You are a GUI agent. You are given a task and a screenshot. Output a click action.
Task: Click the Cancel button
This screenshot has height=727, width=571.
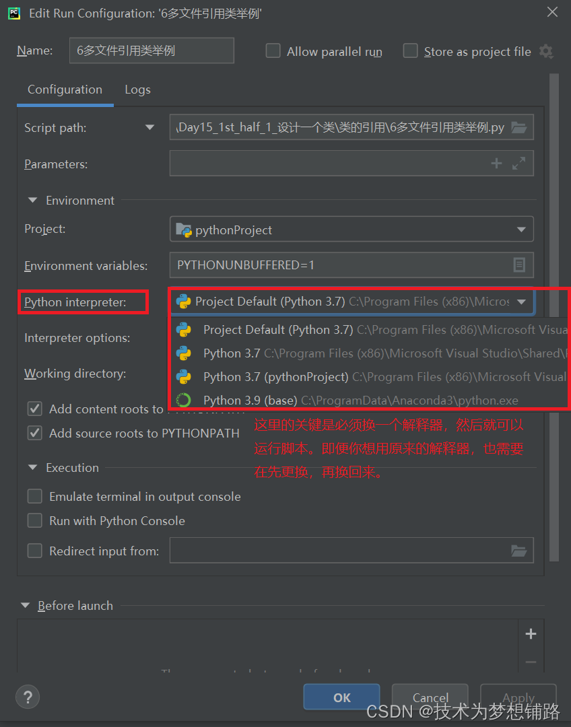click(x=430, y=697)
